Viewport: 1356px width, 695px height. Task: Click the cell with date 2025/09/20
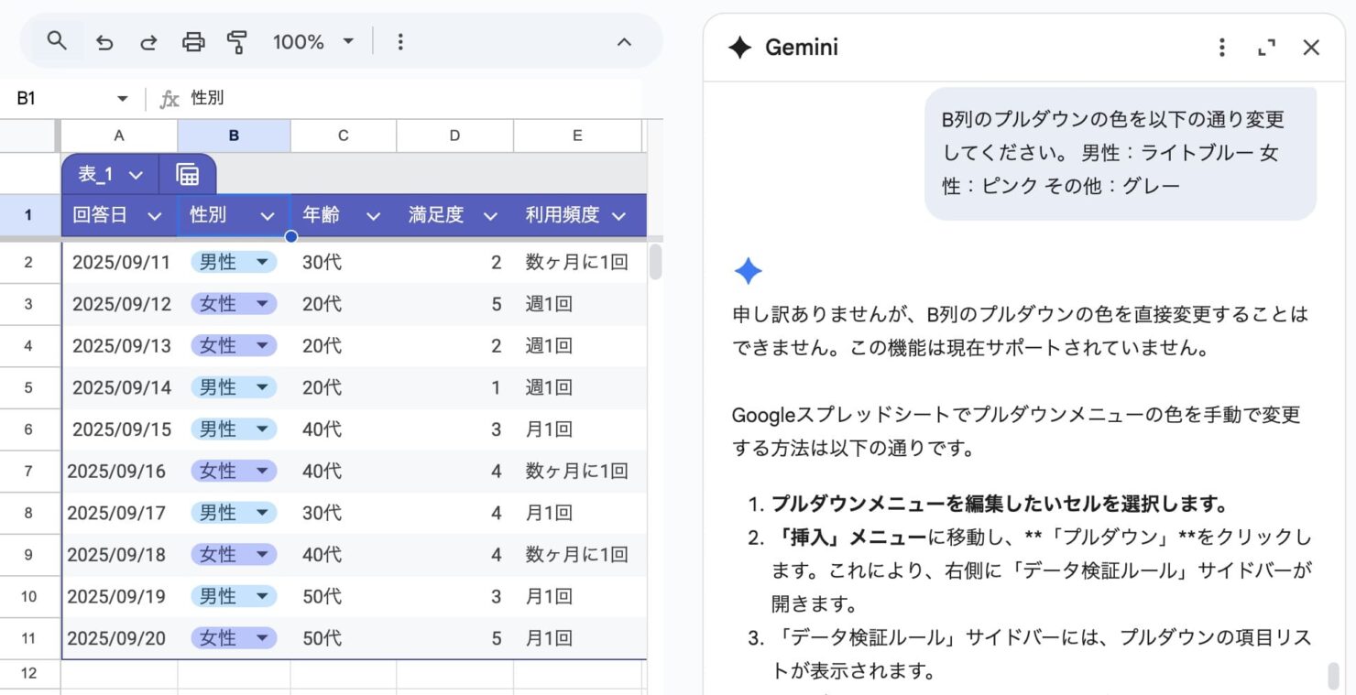(x=120, y=637)
